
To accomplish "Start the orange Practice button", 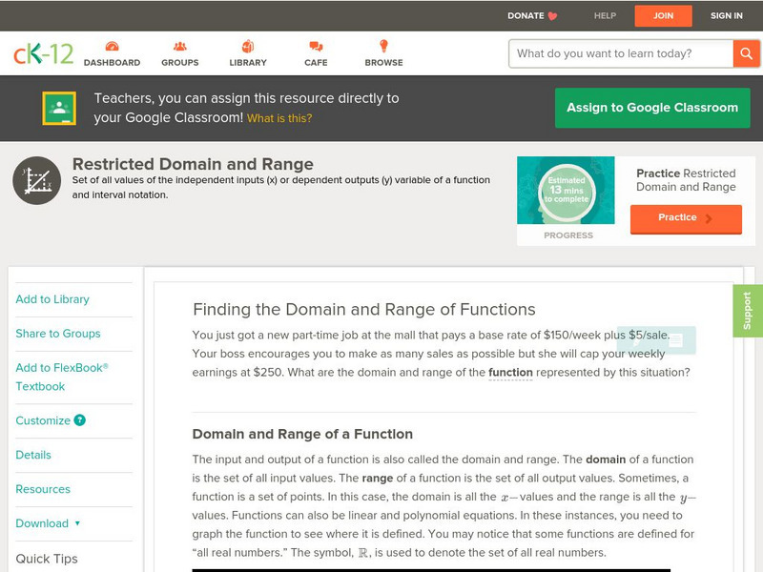I will pos(685,218).
